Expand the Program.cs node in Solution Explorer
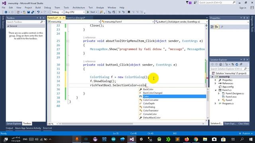 click(x=216, y=103)
